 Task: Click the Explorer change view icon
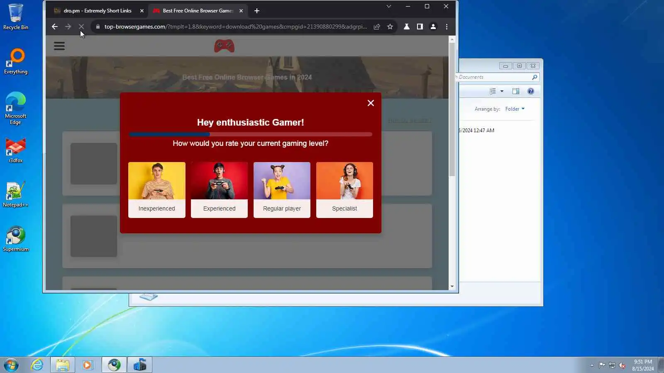click(x=493, y=91)
